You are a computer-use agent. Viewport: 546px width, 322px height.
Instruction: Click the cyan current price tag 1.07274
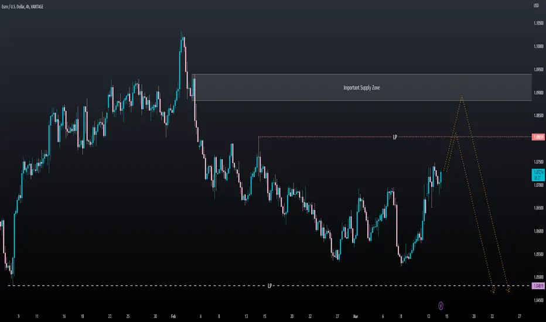[538, 174]
